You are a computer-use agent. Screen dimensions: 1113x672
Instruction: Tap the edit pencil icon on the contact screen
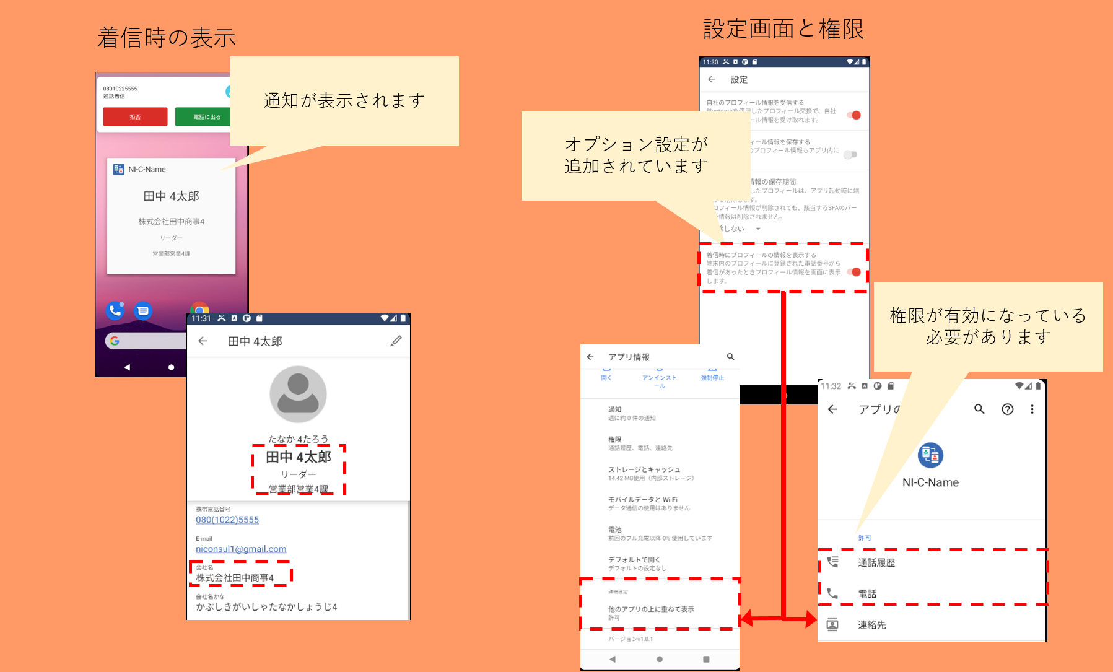click(396, 341)
